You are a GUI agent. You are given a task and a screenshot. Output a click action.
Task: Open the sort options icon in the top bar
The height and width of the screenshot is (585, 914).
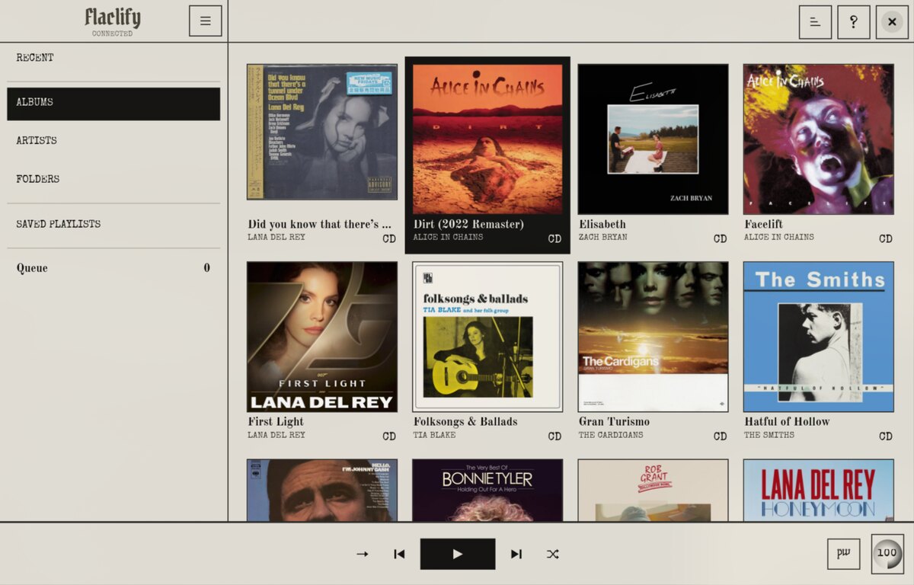click(815, 22)
